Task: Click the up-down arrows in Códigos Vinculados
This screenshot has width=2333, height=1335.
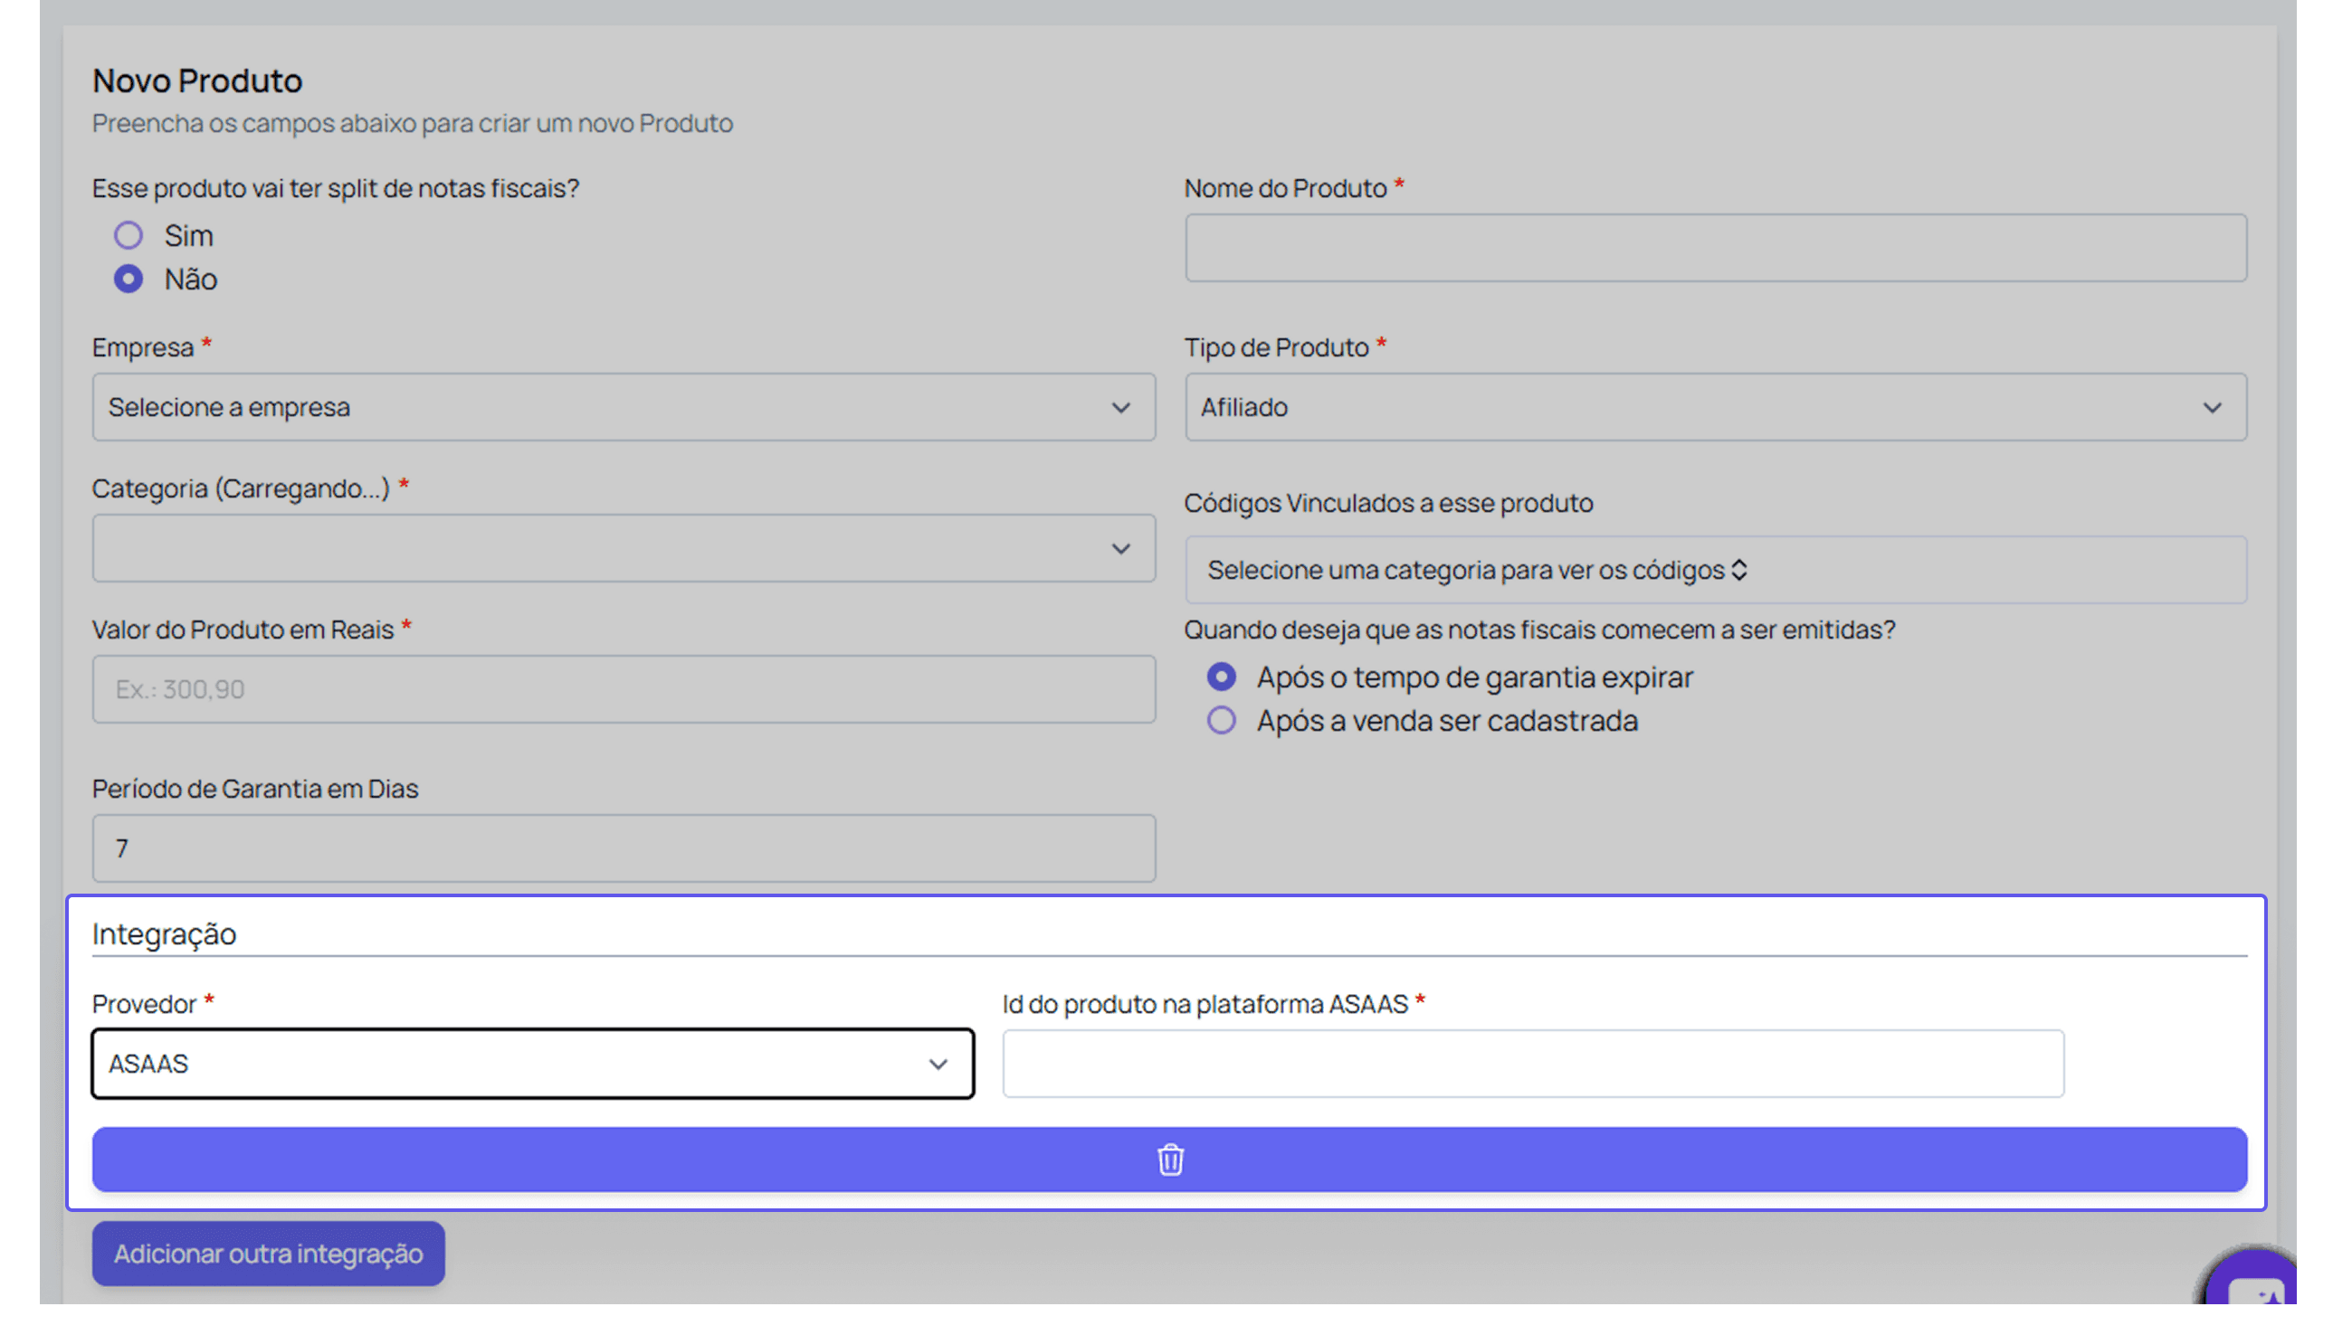Action: tap(1738, 571)
